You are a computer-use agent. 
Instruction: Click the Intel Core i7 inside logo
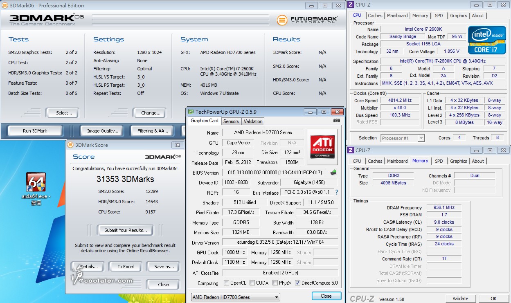tap(487, 40)
